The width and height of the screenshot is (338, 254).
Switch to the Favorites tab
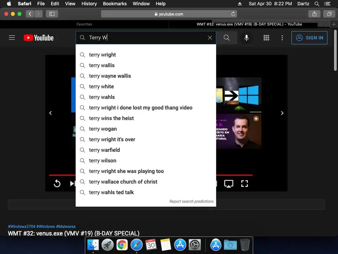[x=84, y=24]
